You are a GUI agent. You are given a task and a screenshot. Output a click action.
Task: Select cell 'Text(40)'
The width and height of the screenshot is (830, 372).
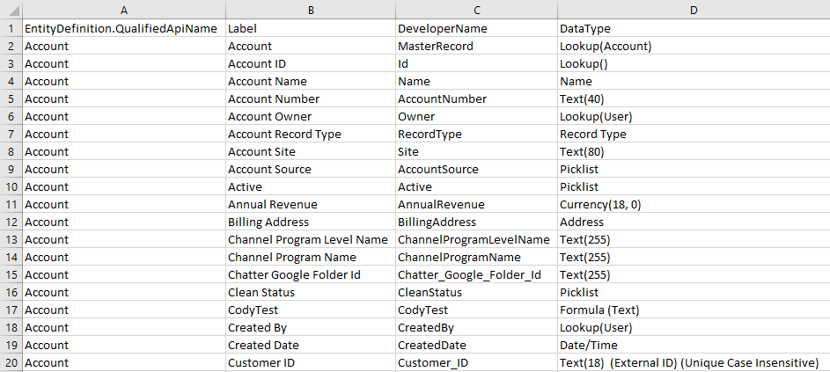(x=694, y=99)
